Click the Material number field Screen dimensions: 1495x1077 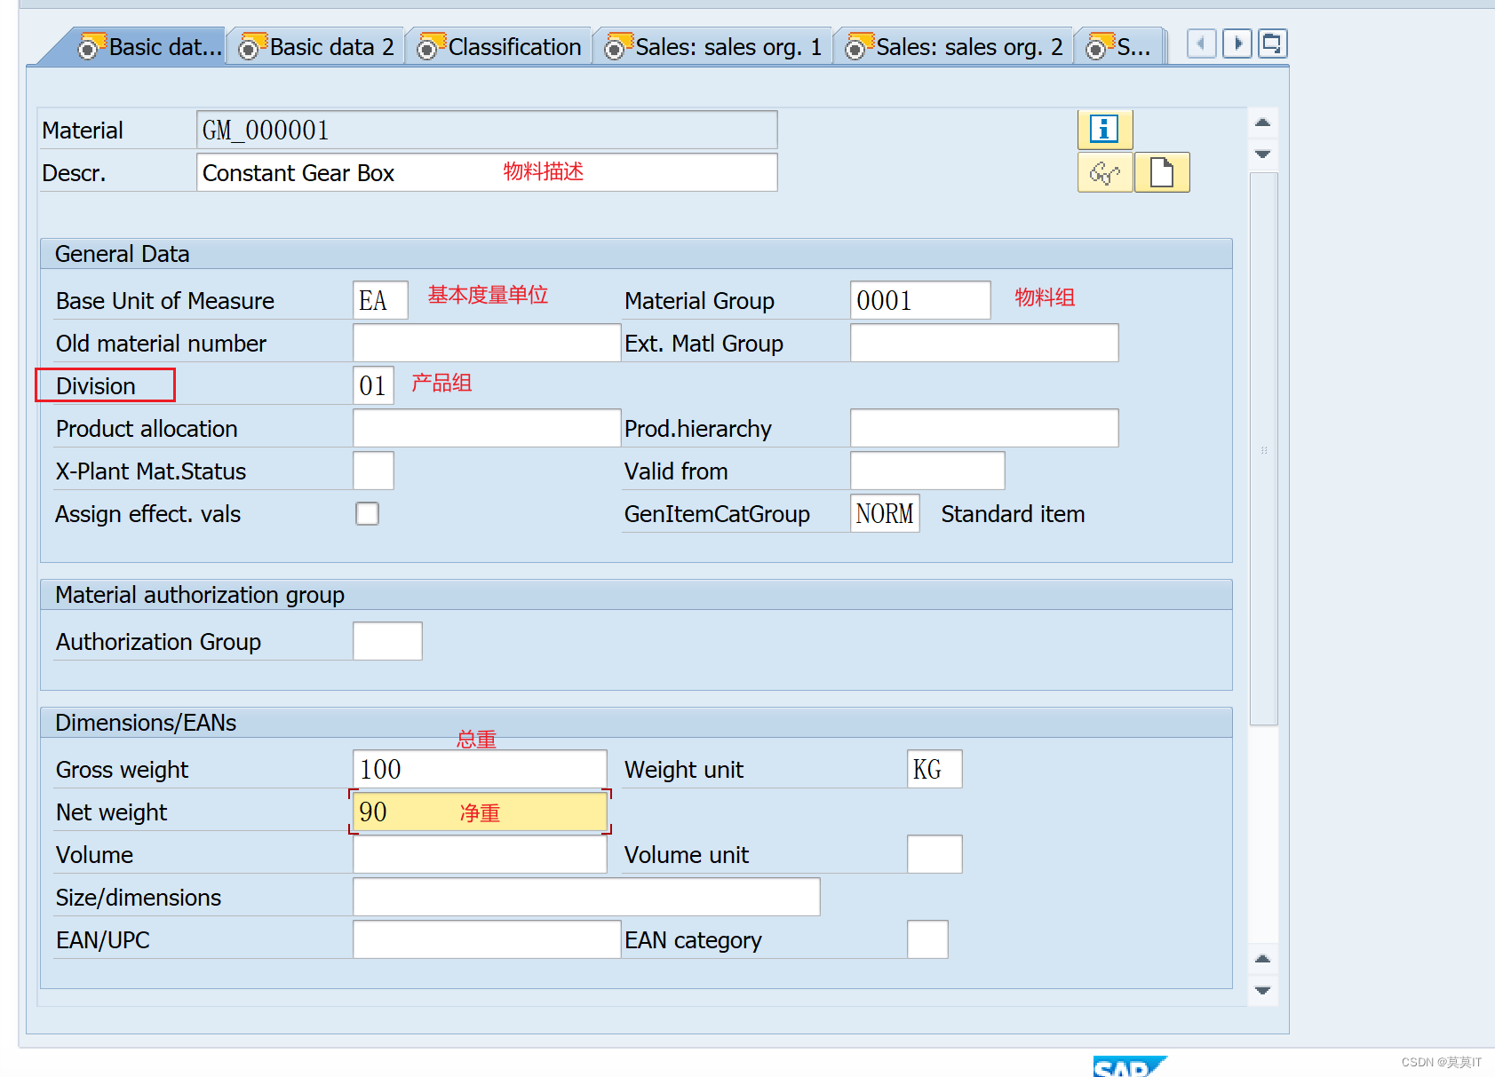click(487, 130)
